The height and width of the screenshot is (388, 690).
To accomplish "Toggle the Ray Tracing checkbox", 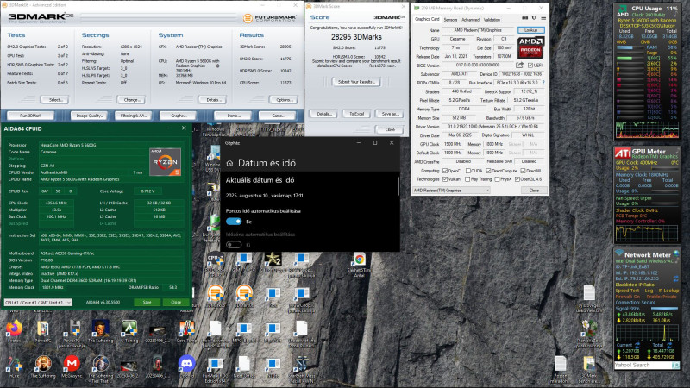I will 467,179.
